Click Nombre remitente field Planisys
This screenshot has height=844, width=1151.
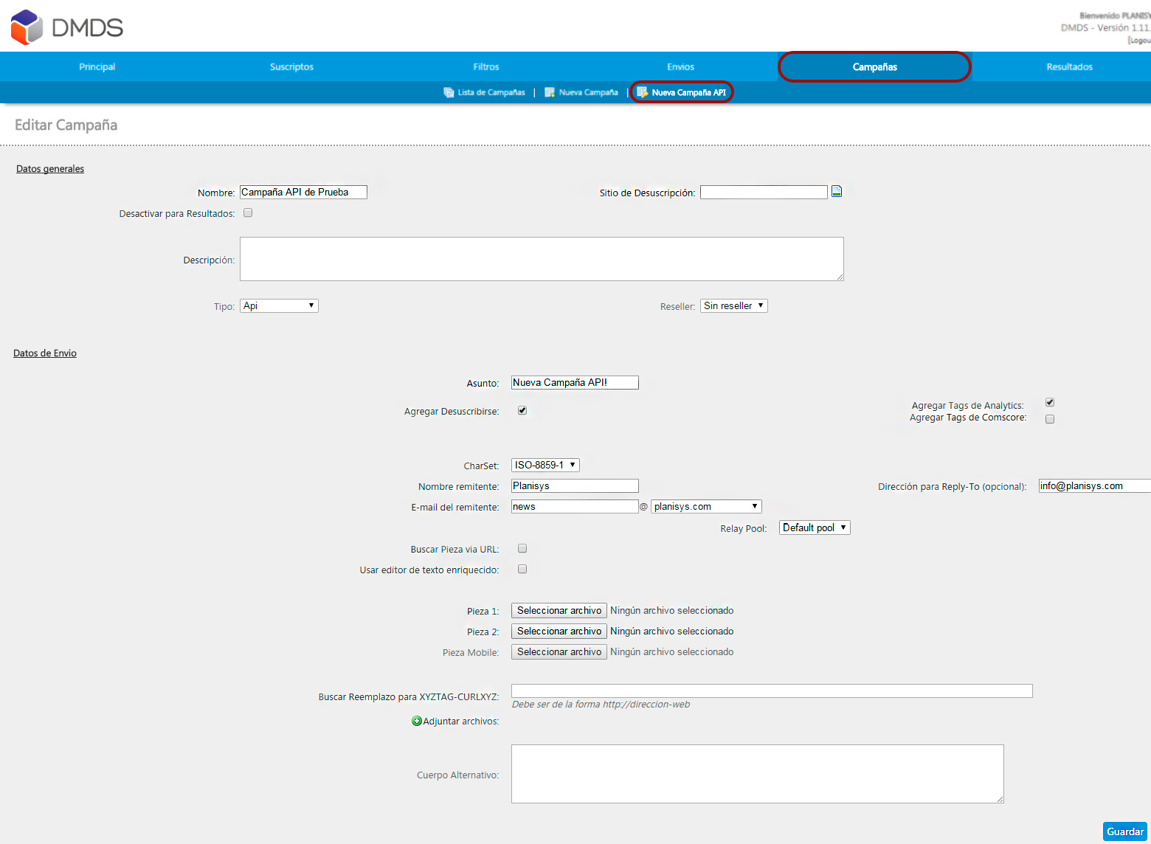point(575,485)
